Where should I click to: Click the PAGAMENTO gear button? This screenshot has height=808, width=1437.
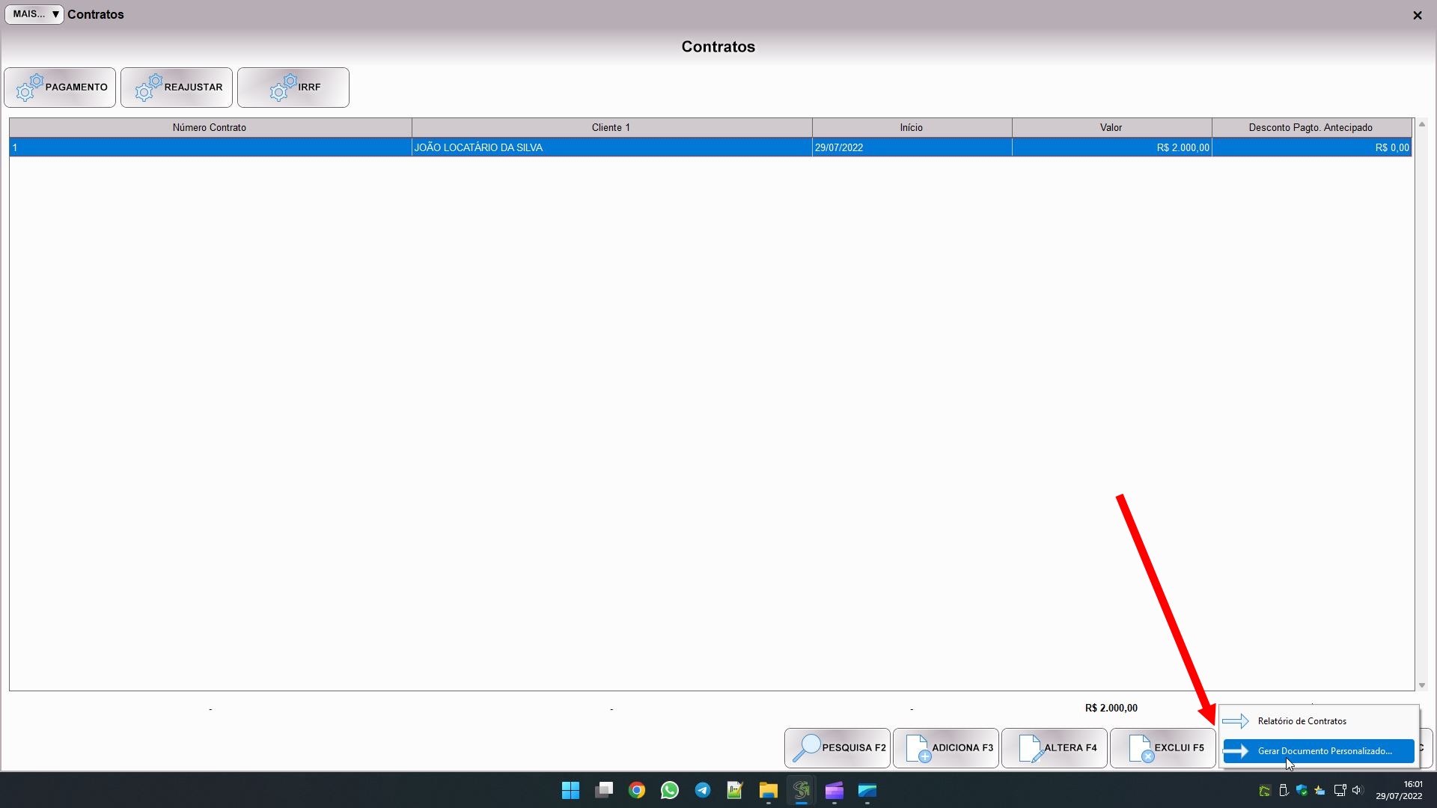point(60,88)
